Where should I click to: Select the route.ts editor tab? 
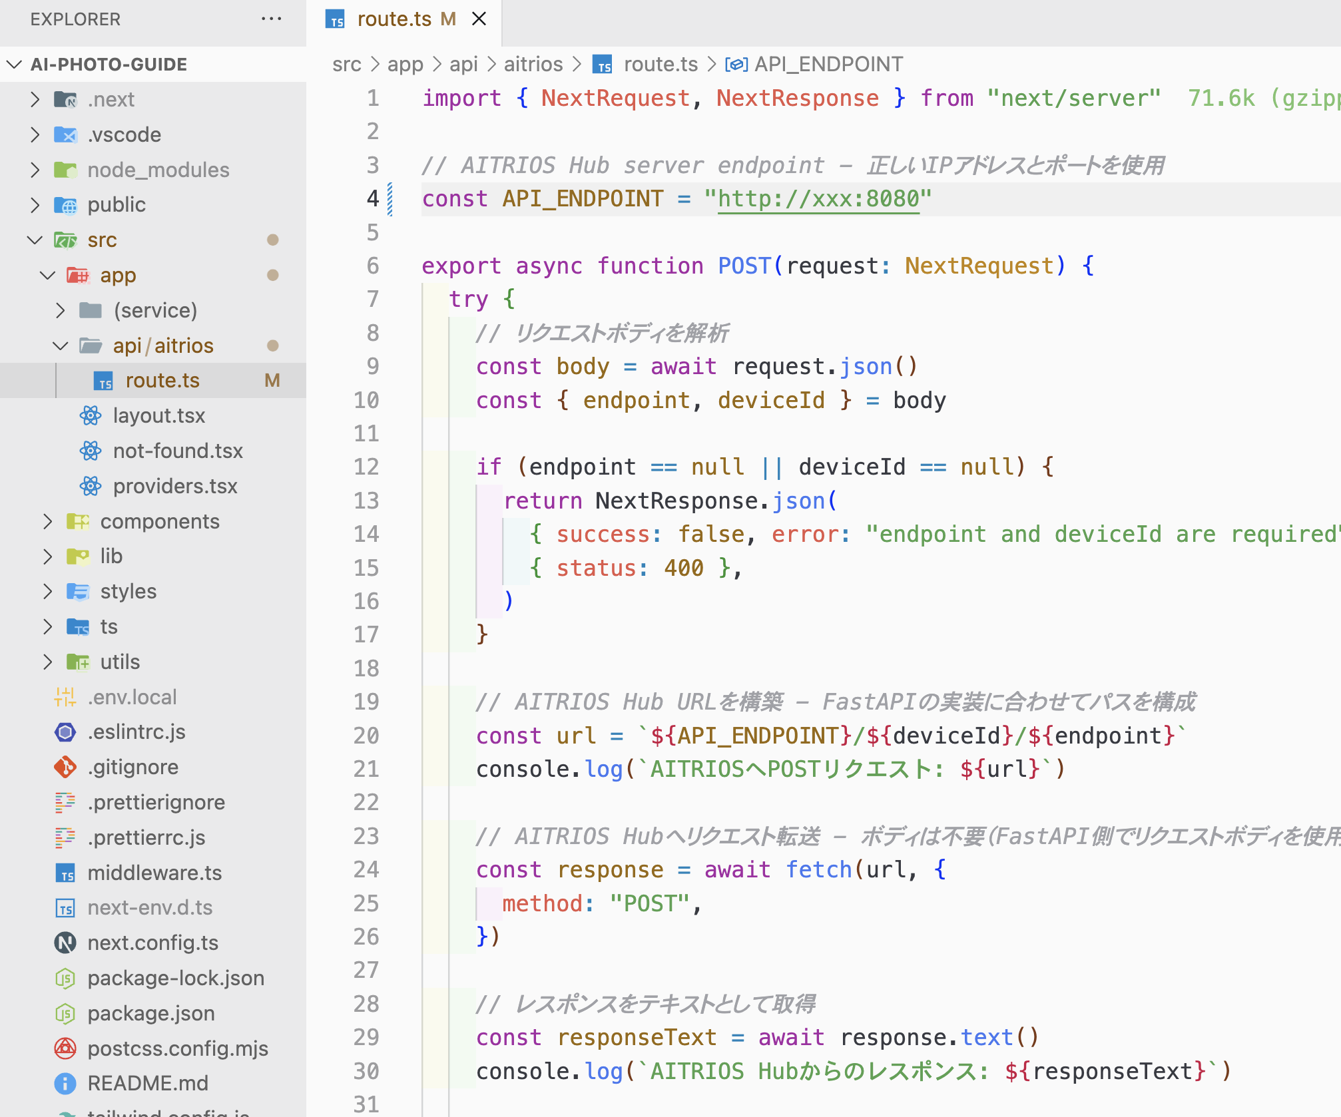click(x=394, y=19)
